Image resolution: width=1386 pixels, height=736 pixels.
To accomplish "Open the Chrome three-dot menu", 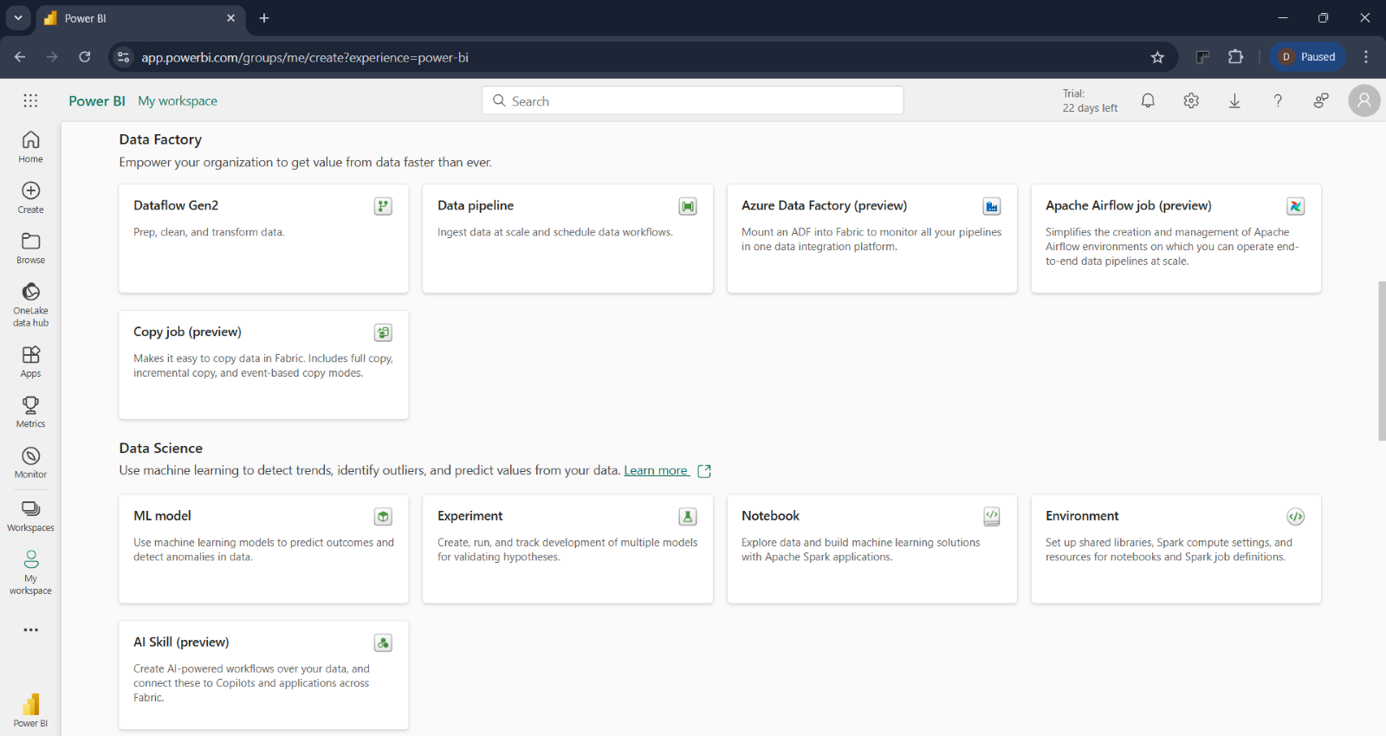I will (1366, 57).
